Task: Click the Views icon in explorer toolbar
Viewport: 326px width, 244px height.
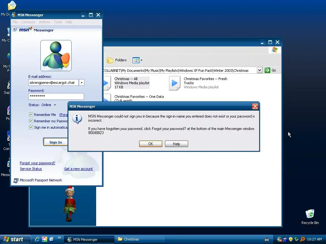Action: (x=136, y=60)
